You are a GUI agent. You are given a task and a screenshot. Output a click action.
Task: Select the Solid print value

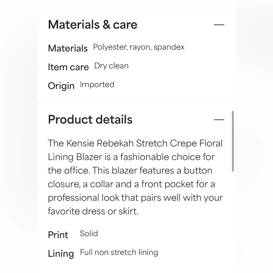click(x=89, y=233)
